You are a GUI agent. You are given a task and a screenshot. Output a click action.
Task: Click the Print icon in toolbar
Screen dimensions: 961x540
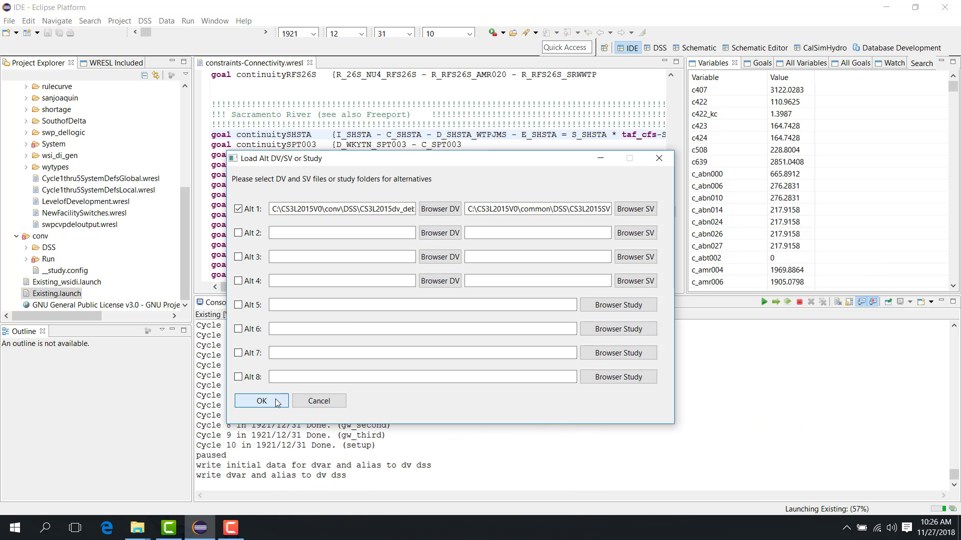tap(71, 32)
